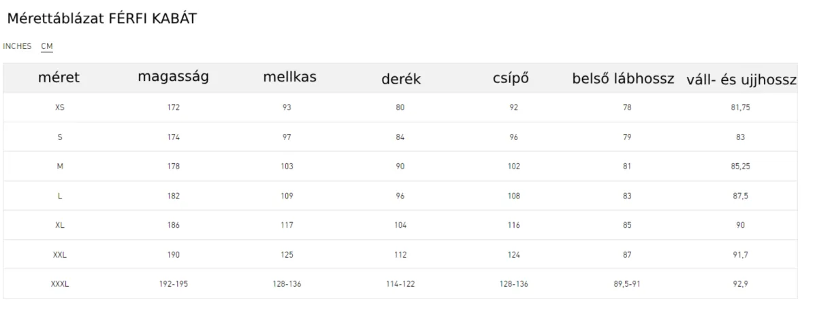Select the S size row label
Viewport: 817px width, 310px height.
[x=60, y=137]
